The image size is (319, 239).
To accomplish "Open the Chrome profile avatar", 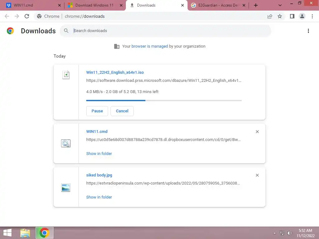I will (x=302, y=16).
